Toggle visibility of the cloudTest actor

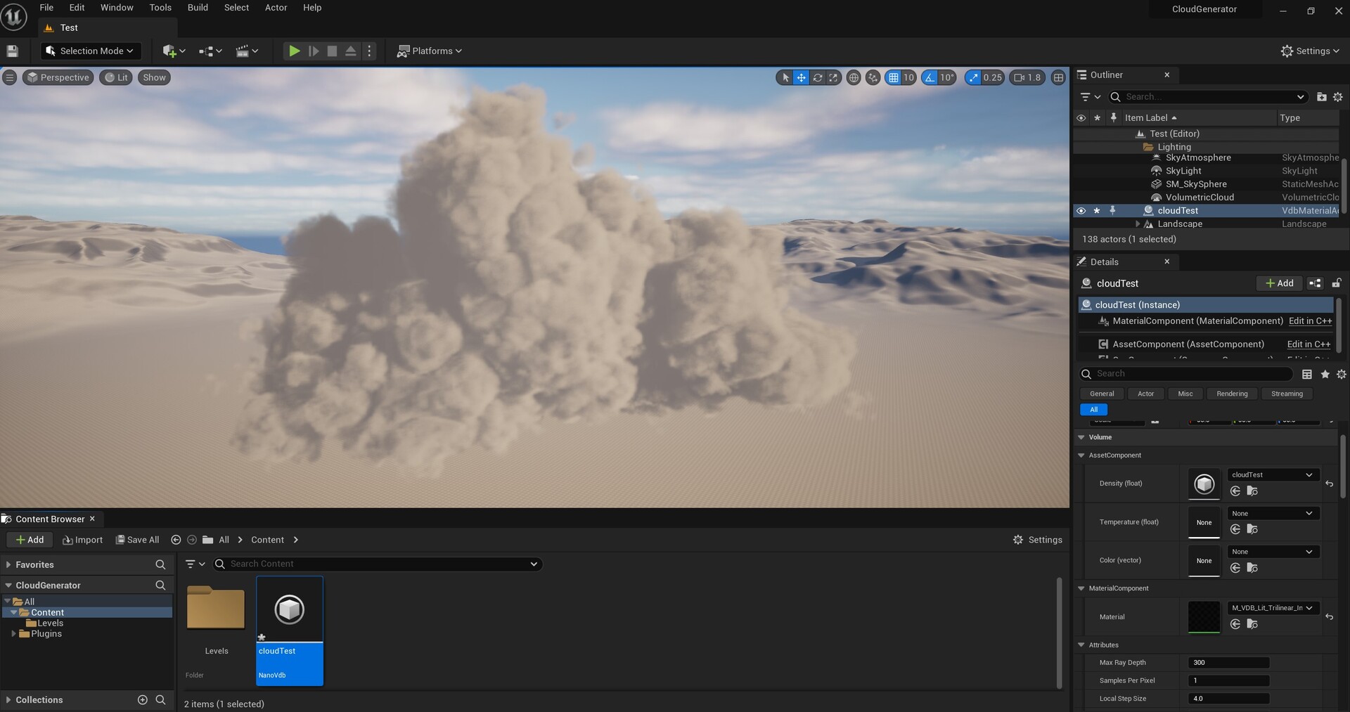[1081, 210]
